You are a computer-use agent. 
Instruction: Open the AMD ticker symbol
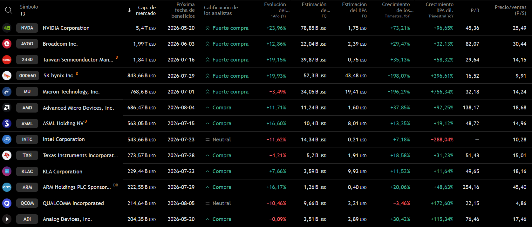pyautogui.click(x=27, y=108)
